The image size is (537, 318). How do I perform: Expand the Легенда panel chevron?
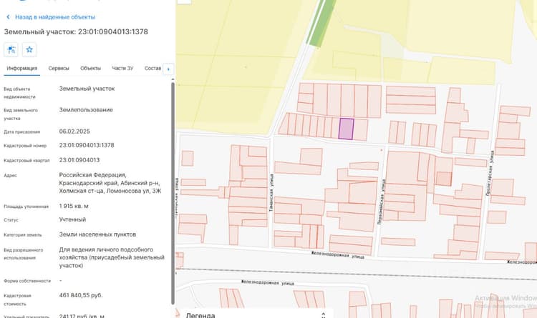[x=323, y=315]
